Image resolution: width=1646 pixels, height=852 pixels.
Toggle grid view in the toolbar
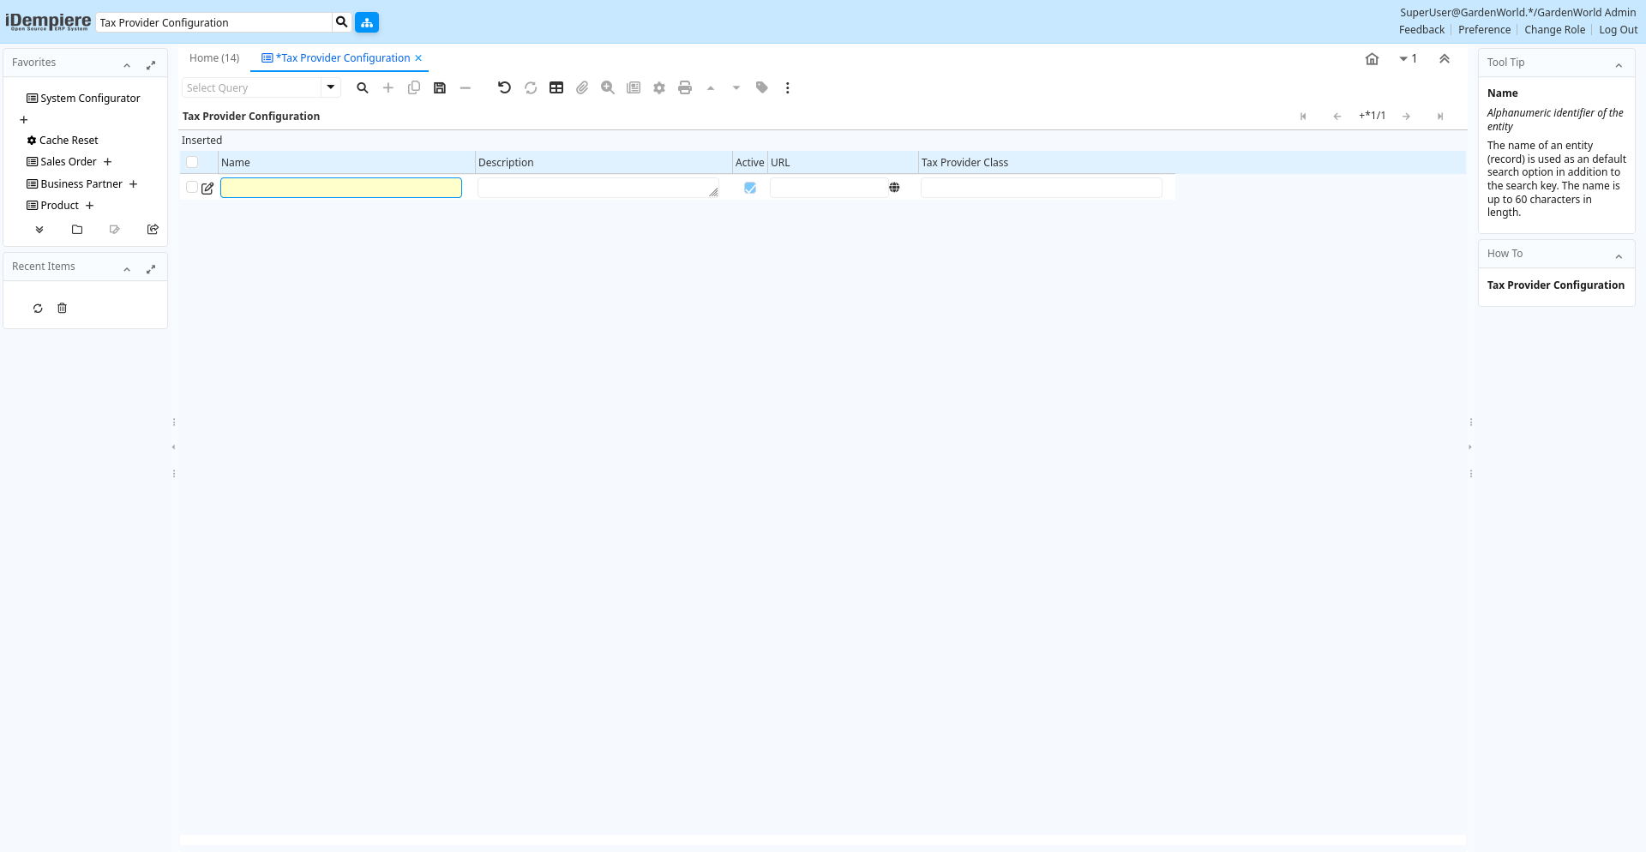click(556, 87)
